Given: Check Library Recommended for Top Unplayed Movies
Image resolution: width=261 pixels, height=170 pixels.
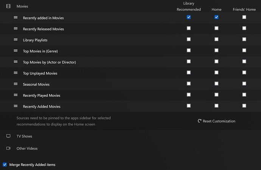Looking at the screenshot, I should (189, 73).
